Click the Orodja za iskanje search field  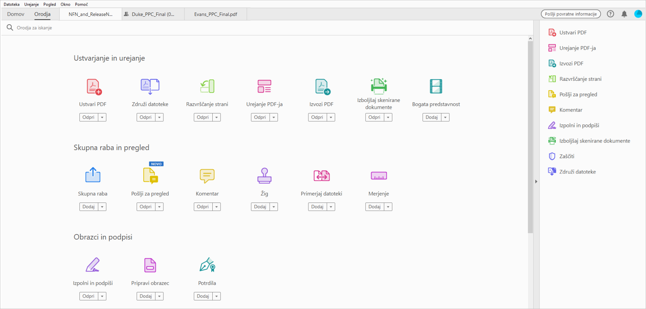click(267, 28)
